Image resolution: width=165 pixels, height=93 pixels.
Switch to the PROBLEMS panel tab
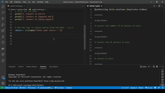tap(12, 67)
